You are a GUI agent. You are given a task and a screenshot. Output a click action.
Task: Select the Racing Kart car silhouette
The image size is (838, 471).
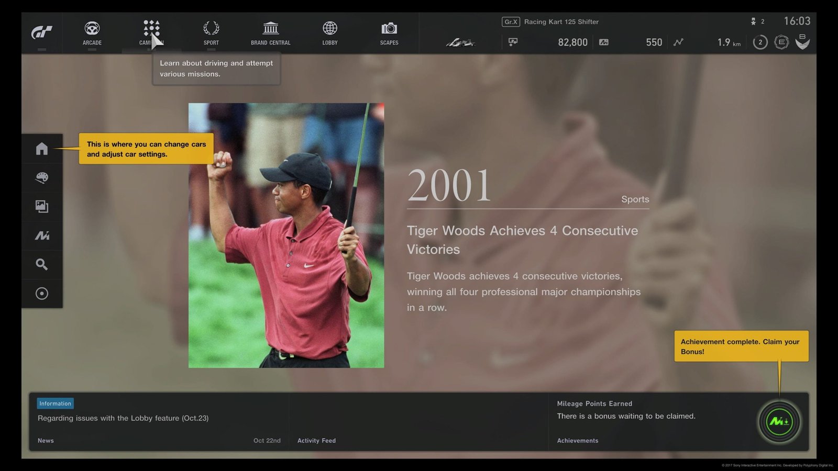tap(460, 42)
